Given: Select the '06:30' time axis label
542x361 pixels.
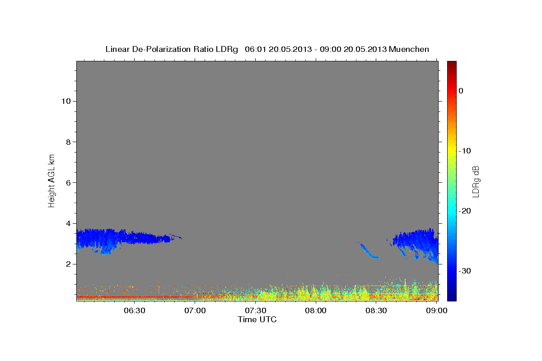Looking at the screenshot, I should [135, 310].
